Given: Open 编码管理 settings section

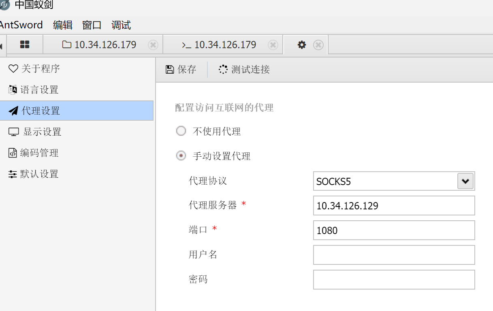Looking at the screenshot, I should tap(77, 153).
